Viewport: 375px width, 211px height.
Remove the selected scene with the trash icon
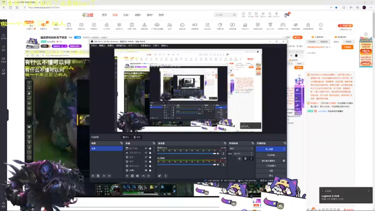98,176
